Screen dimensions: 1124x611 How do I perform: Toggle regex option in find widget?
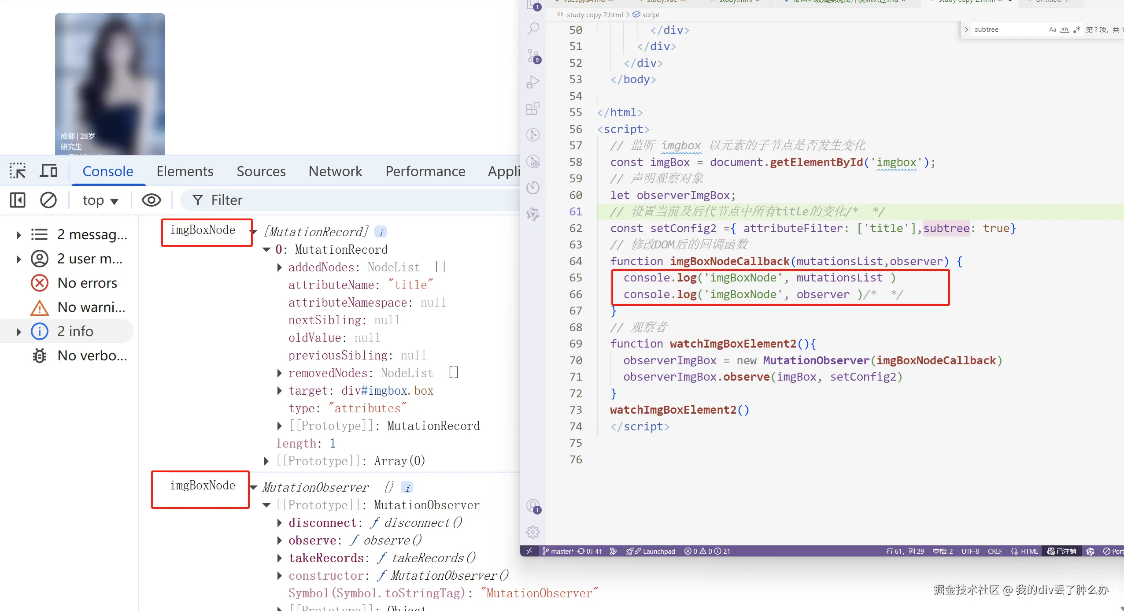[1076, 30]
